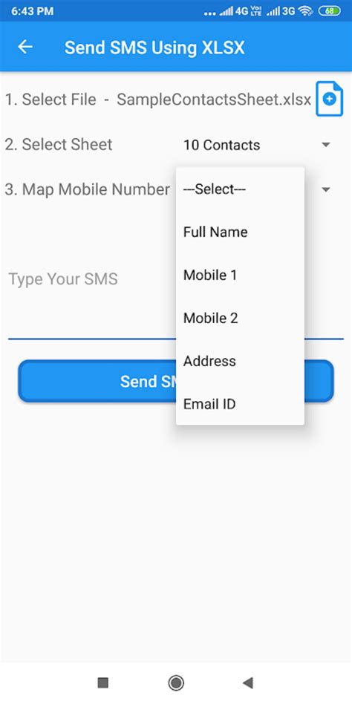Tap the SampleContactsSheet.xlsx file name
The image size is (352, 704).
tap(214, 100)
